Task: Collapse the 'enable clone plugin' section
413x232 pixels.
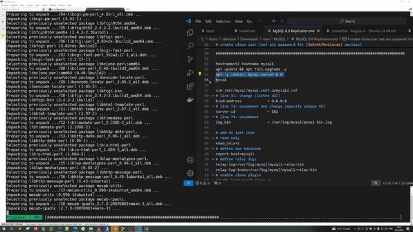Action: click(x=213, y=175)
